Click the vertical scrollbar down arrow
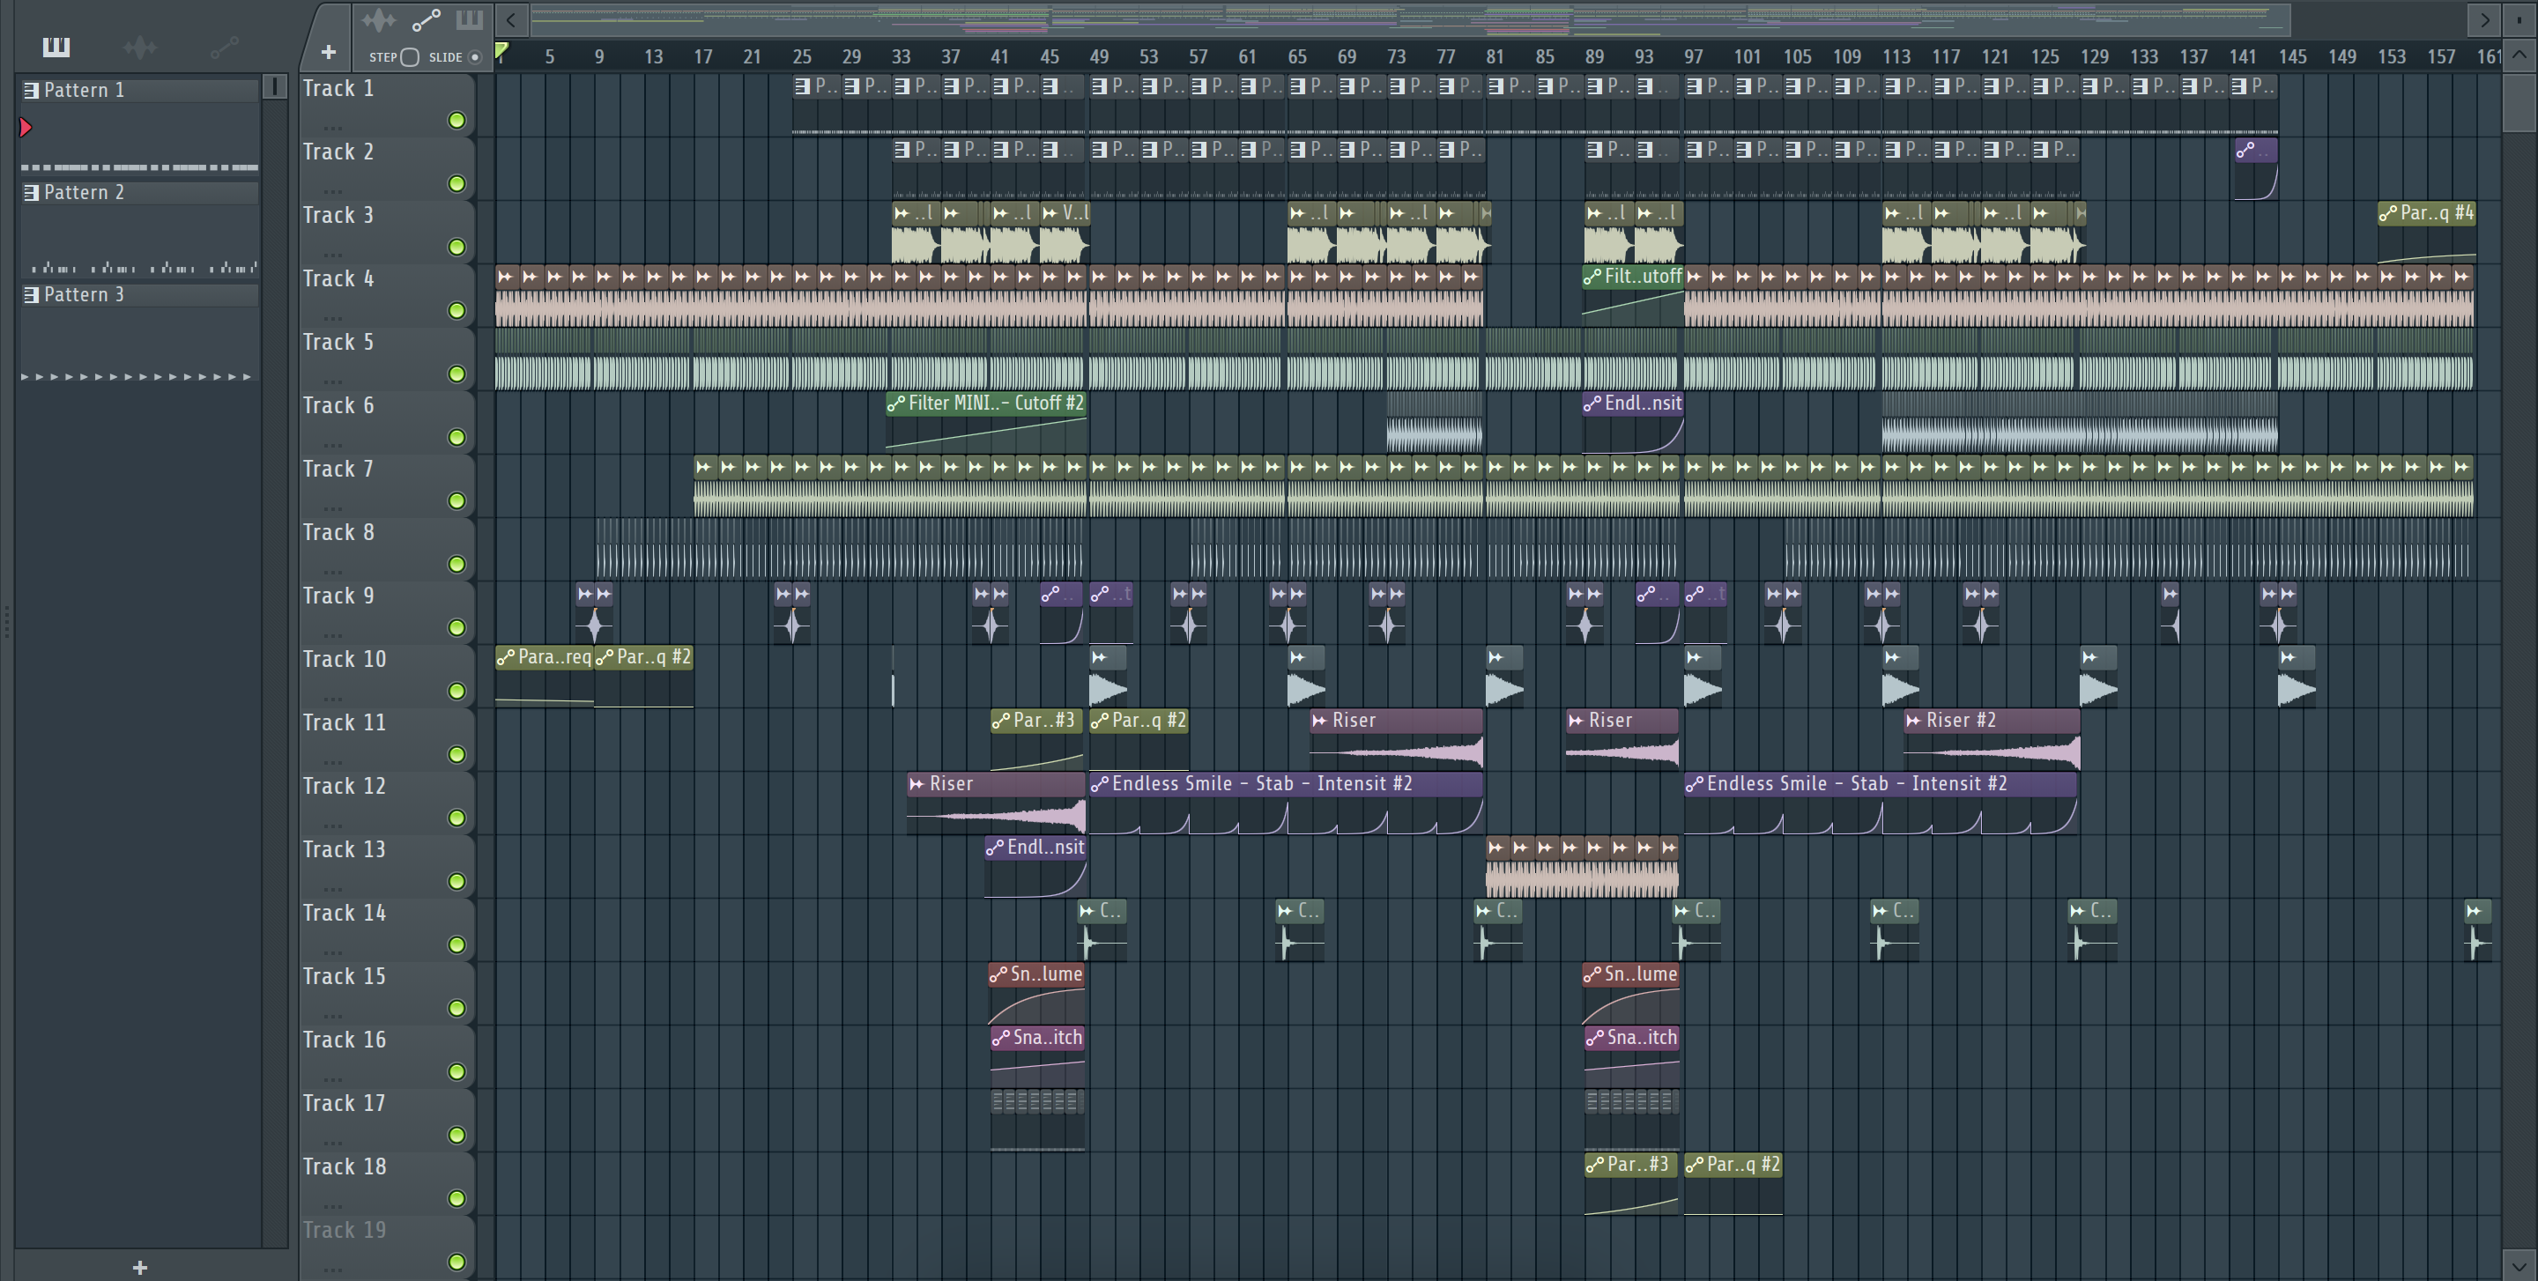Screen dimensions: 2538x1281 coord(2519,1265)
